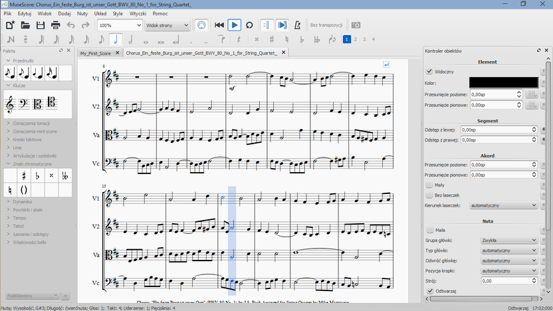Screen dimensions: 553x311
Task: Open the Edytuj menu
Action: click(25, 13)
